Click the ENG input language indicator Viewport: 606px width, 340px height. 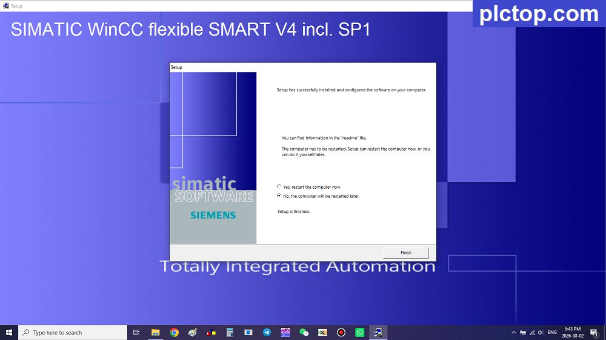point(552,332)
